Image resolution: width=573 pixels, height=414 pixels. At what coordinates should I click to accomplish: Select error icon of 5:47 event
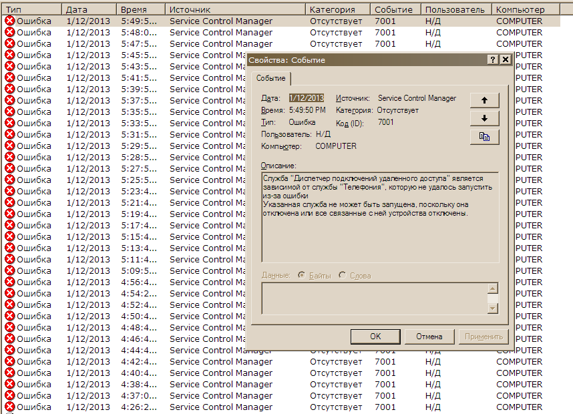click(x=9, y=43)
